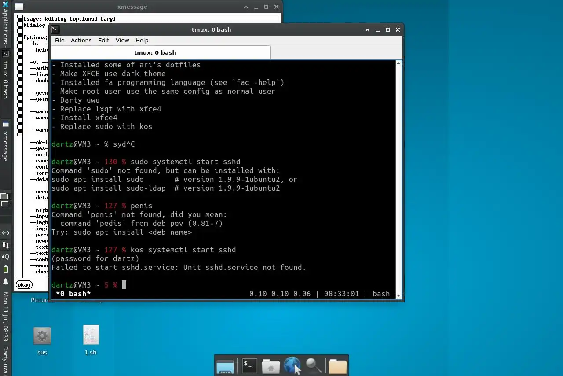The height and width of the screenshot is (376, 563).
Task: Select the second workspace in the switcher
Action: 4,204
